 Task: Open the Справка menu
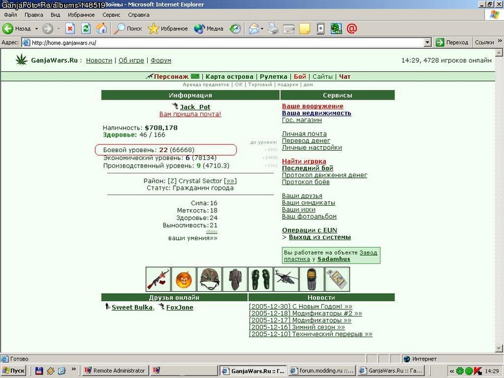point(139,15)
